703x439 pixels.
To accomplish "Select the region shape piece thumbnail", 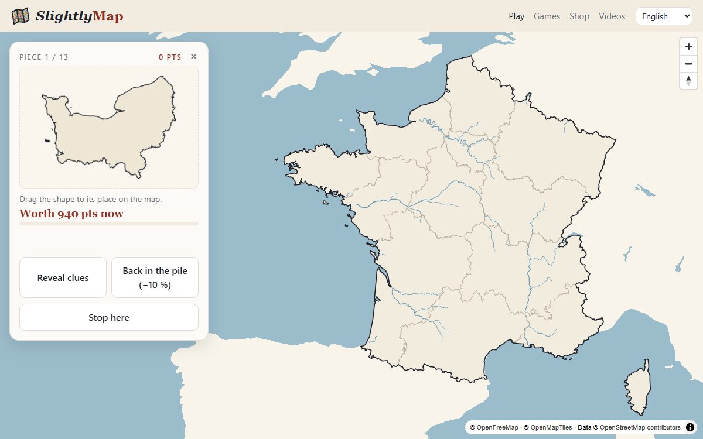I will 109,127.
